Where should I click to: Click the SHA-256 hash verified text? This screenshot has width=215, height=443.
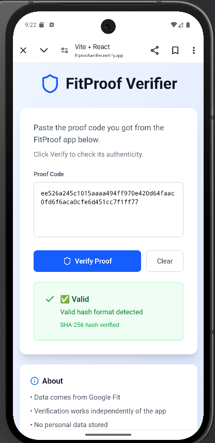(89, 325)
